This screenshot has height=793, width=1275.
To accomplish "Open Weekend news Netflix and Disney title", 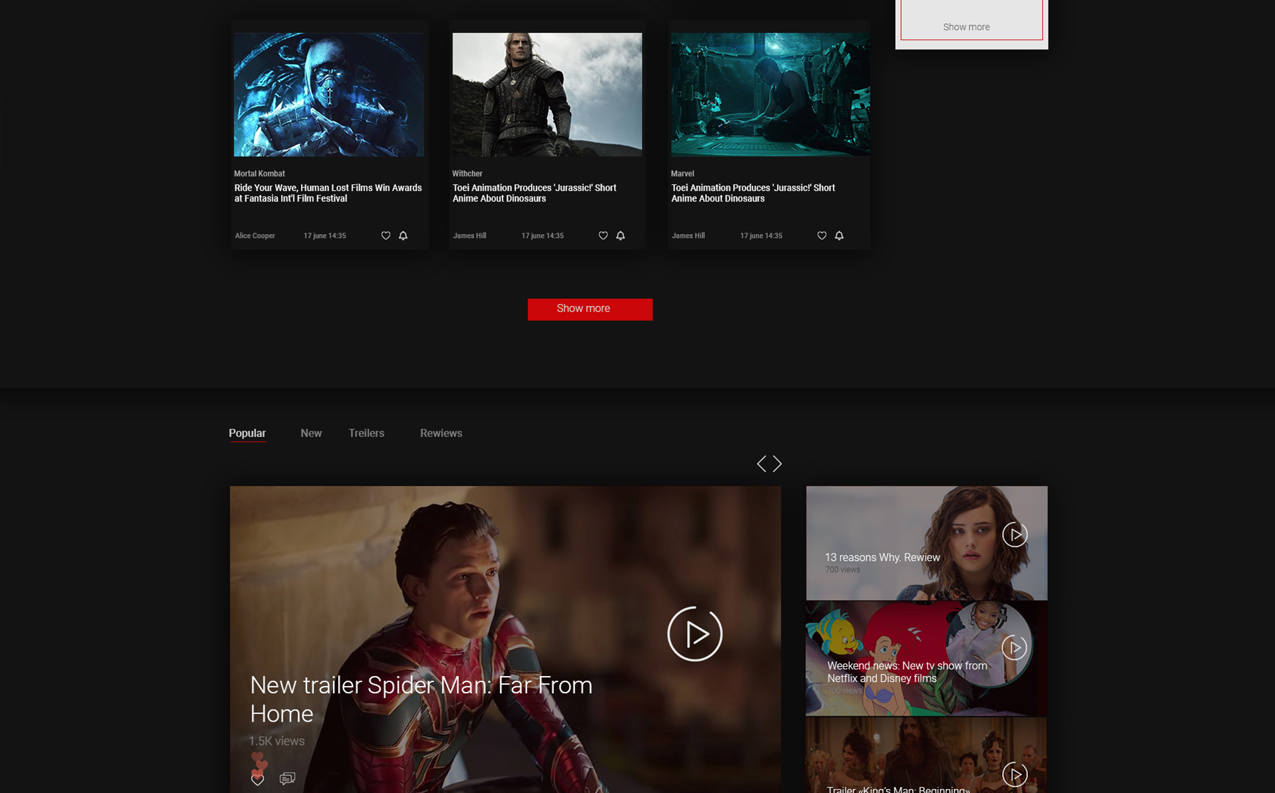I will tap(907, 672).
